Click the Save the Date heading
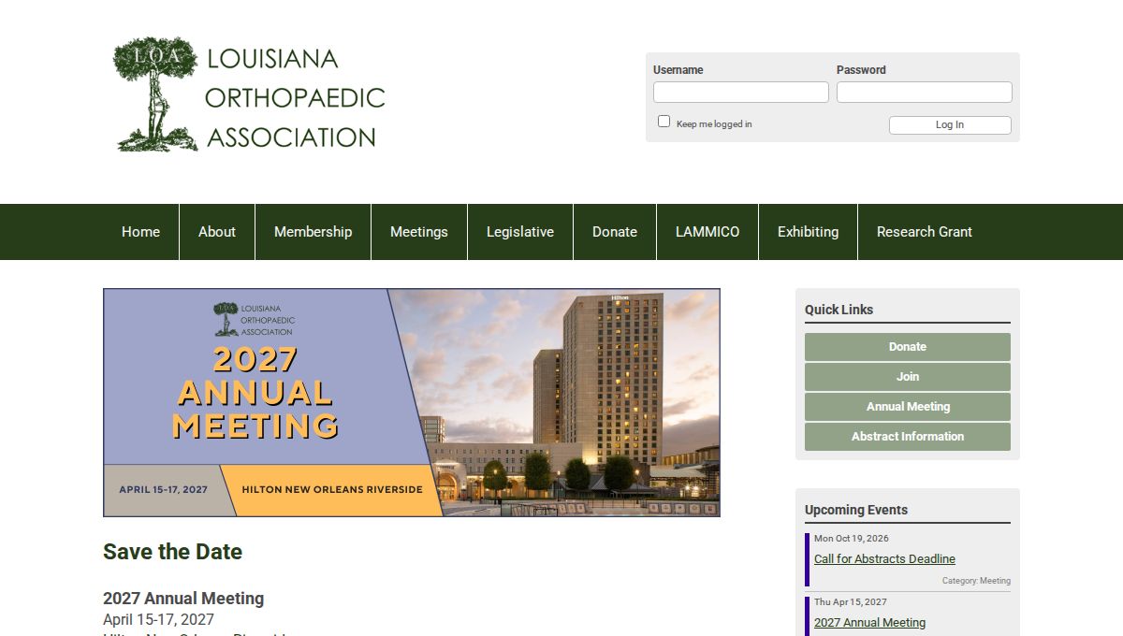 pyautogui.click(x=172, y=552)
